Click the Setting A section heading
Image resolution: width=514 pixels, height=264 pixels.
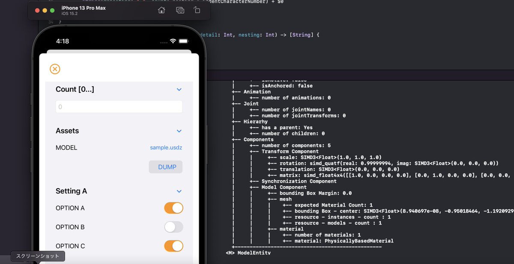point(71,191)
